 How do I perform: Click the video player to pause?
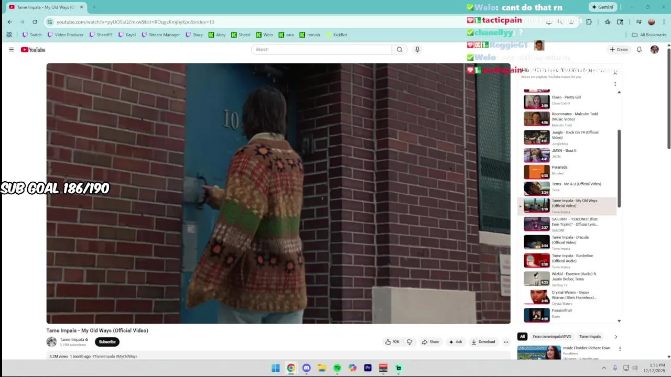tap(278, 193)
